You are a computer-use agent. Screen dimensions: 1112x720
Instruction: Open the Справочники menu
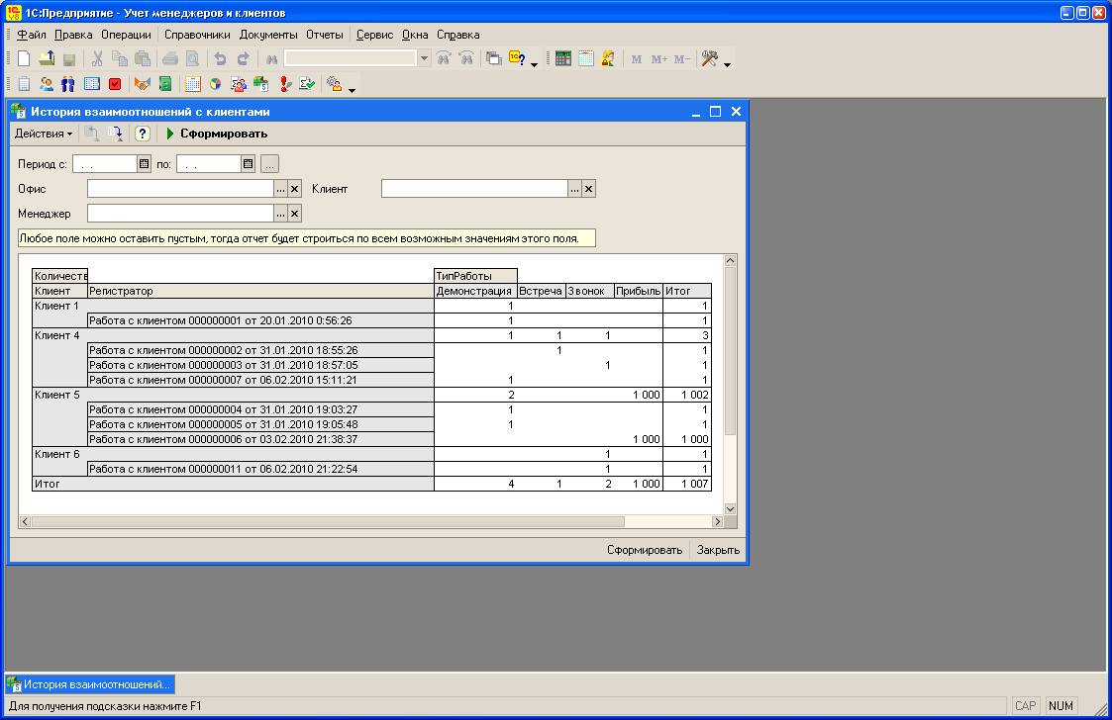(x=197, y=35)
